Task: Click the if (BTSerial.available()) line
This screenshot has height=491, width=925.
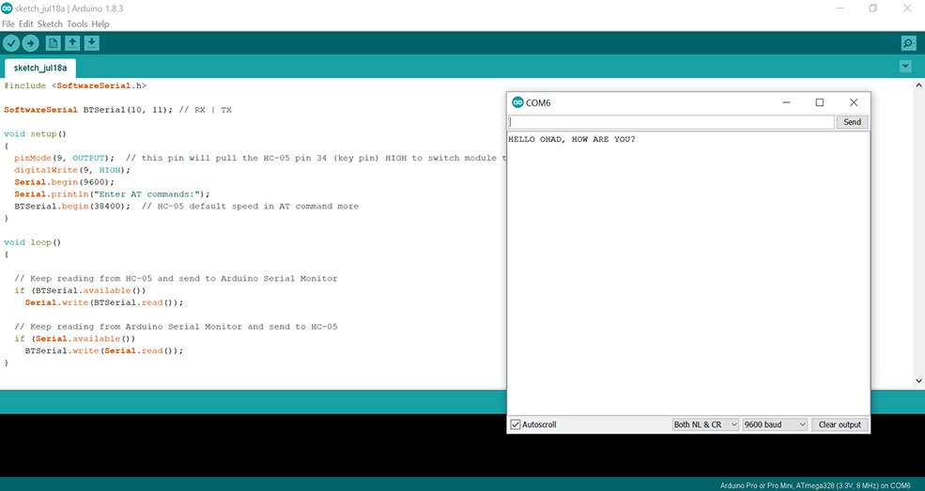Action: [x=80, y=291]
